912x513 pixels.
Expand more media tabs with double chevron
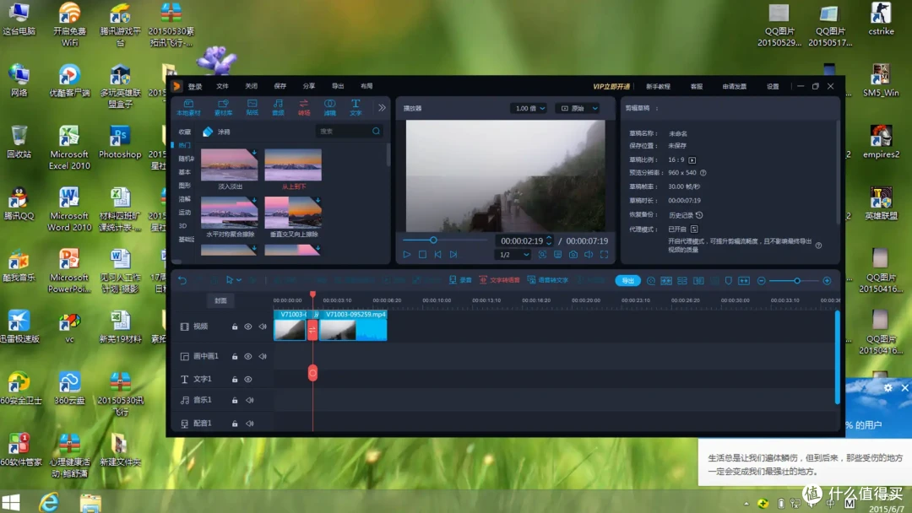[382, 107]
